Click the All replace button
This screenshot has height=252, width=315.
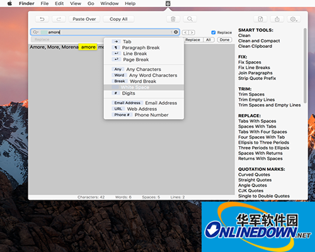209,40
